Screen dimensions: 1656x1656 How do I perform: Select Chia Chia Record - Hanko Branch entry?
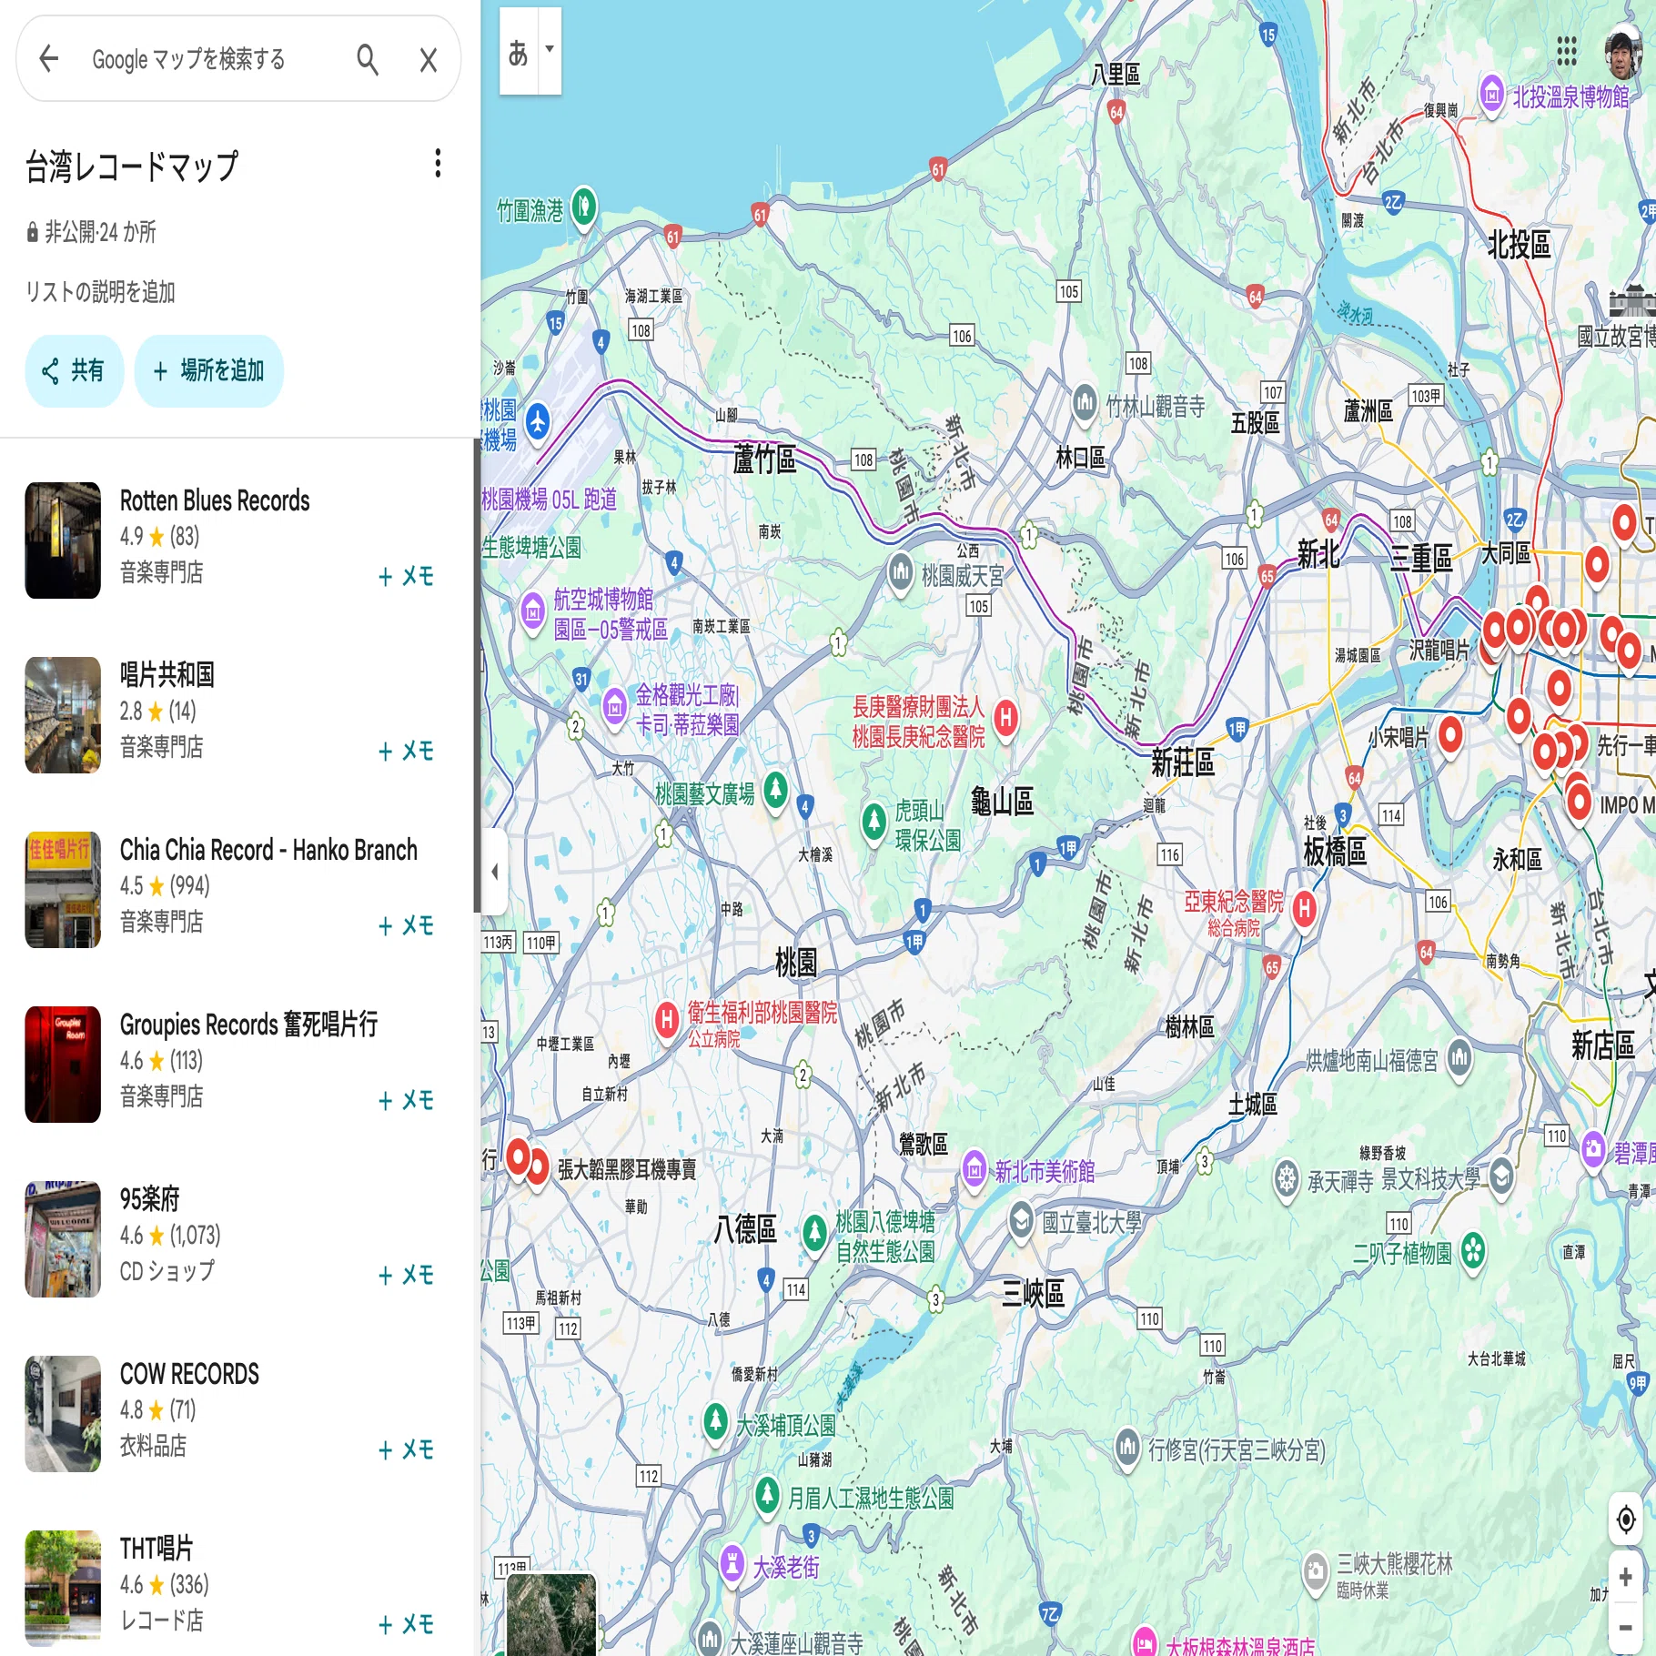tap(237, 890)
